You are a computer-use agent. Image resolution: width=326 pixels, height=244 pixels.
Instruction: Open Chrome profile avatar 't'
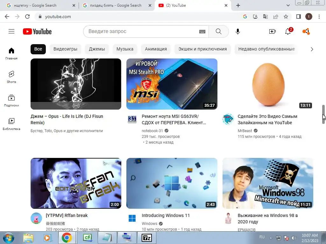(x=309, y=17)
